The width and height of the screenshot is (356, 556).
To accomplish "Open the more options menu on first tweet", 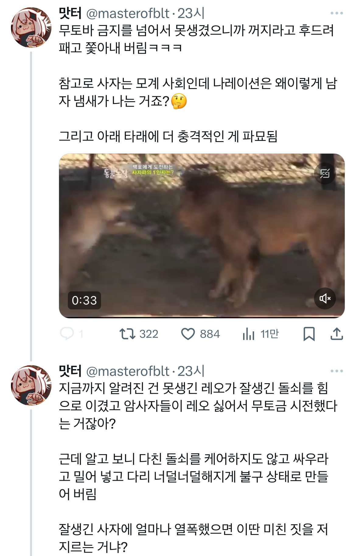I will pos(337,13).
